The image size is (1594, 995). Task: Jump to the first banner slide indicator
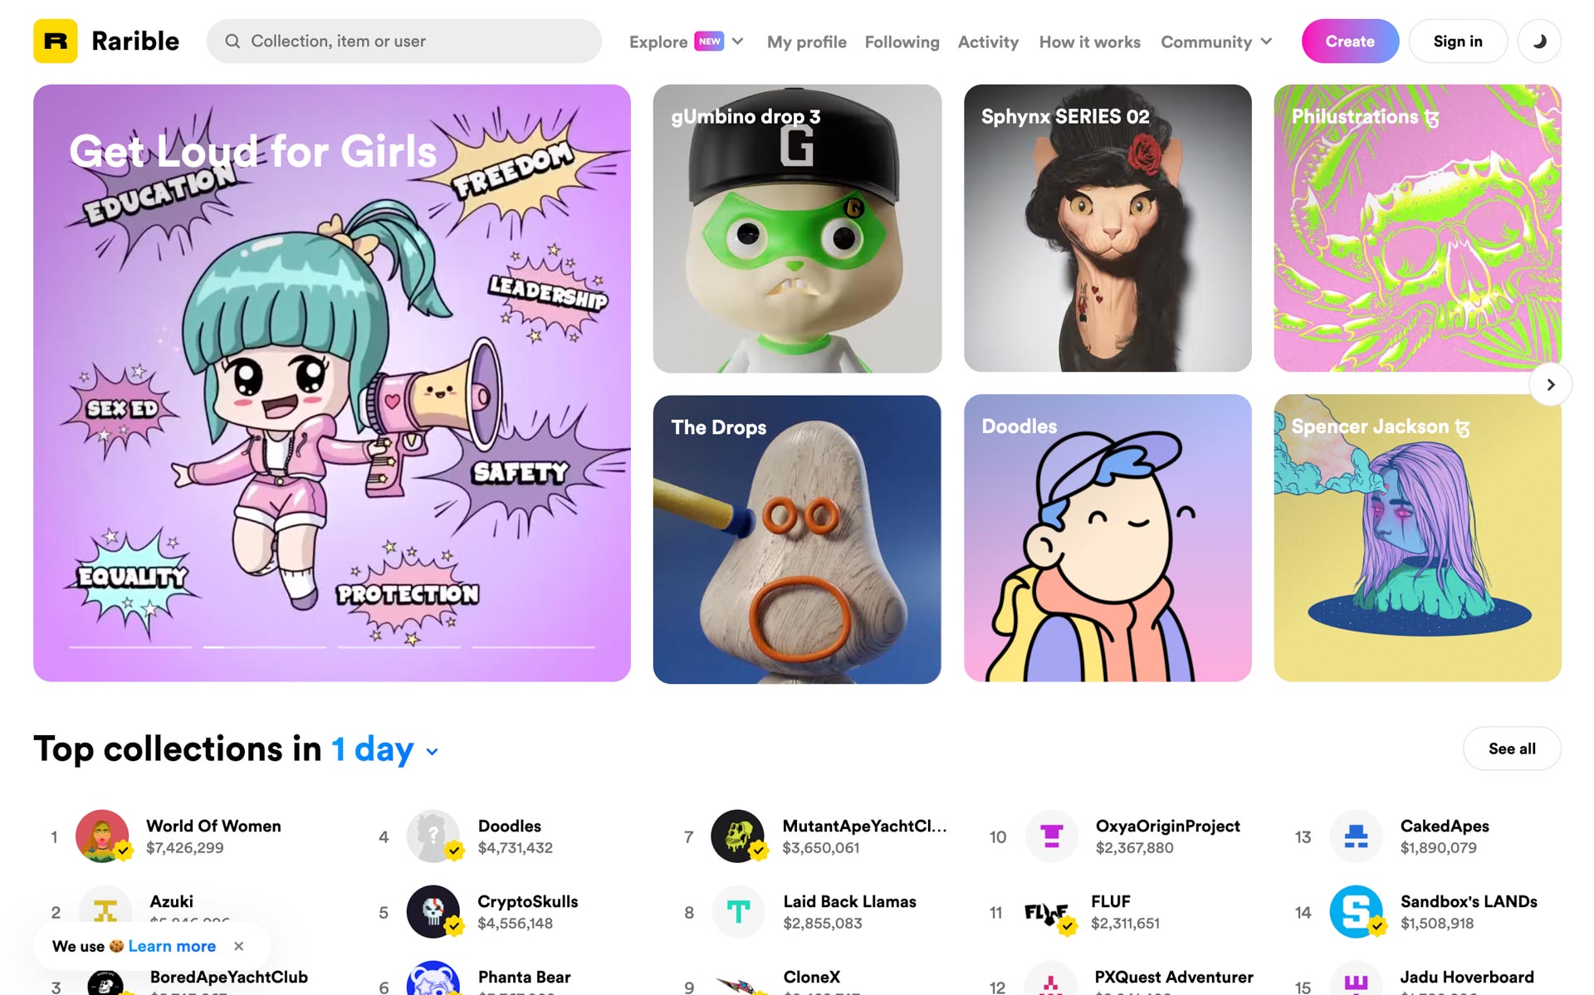click(x=130, y=646)
